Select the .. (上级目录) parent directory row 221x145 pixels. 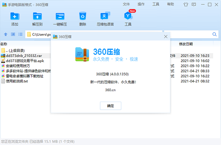15,50
